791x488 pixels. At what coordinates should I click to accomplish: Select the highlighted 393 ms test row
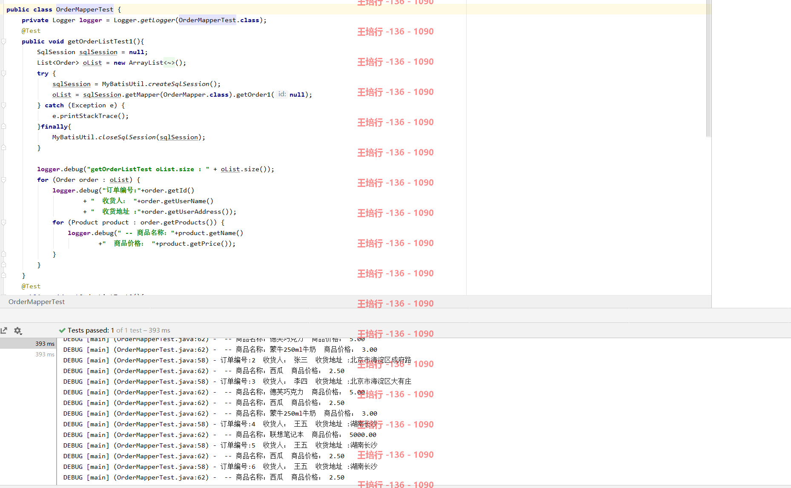coord(28,344)
